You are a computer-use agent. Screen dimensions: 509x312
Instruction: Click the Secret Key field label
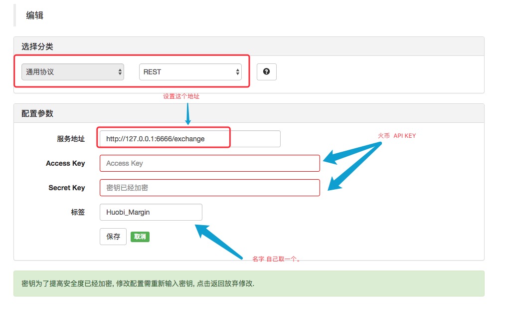pos(66,188)
